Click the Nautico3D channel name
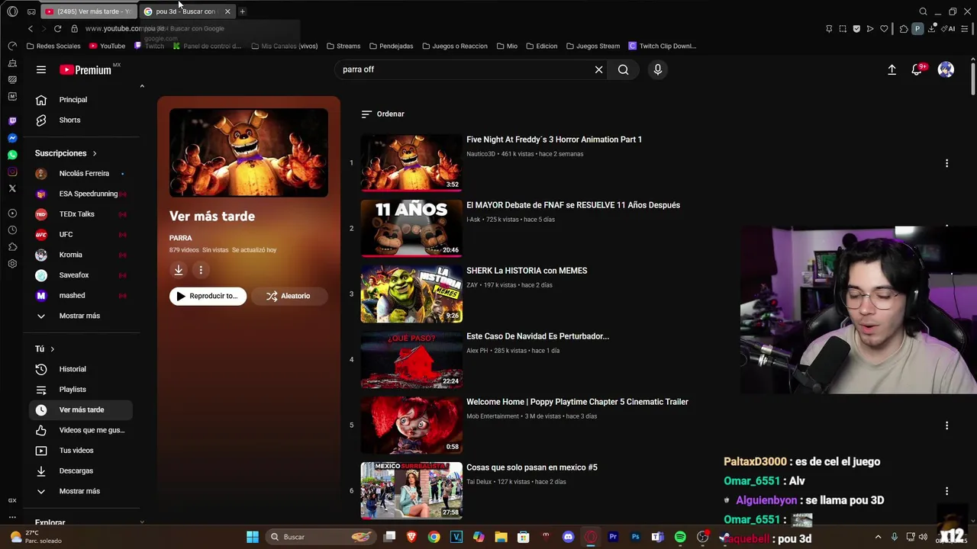Viewport: 977px width, 549px height. [x=481, y=154]
